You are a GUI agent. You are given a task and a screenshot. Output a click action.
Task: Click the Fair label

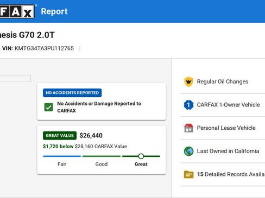point(62,164)
